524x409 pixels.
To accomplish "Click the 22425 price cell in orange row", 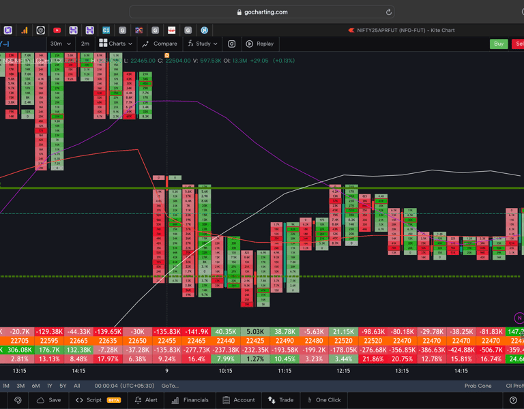I will point(255,341).
